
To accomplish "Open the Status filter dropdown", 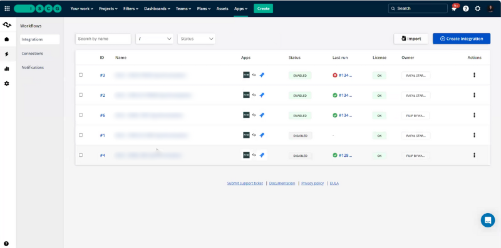I will (x=196, y=39).
